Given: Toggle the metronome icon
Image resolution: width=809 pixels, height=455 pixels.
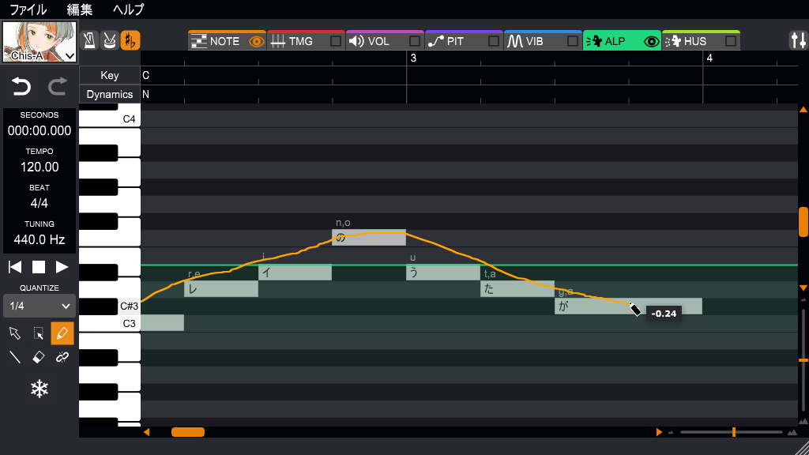Looking at the screenshot, I should pos(90,41).
